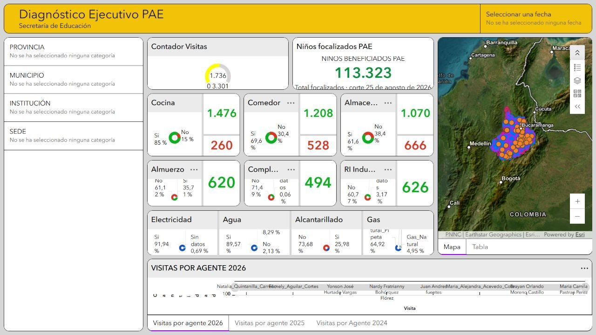The height and width of the screenshot is (335, 596).
Task: Open the PROVINCIA category selector
Action: coord(74,51)
